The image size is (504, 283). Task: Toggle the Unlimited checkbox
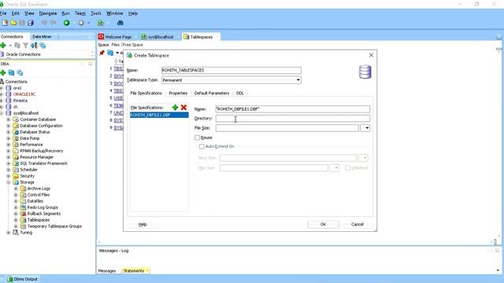[347, 168]
